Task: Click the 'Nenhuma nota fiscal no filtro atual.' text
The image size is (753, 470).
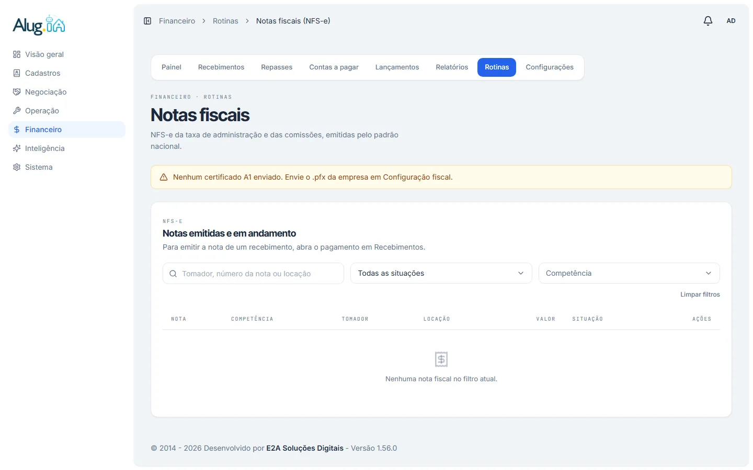Action: coord(441,379)
